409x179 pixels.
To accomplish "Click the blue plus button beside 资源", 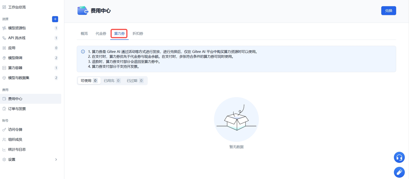I will point(55,19).
